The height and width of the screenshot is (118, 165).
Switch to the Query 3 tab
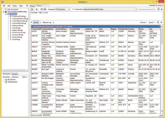point(40,6)
